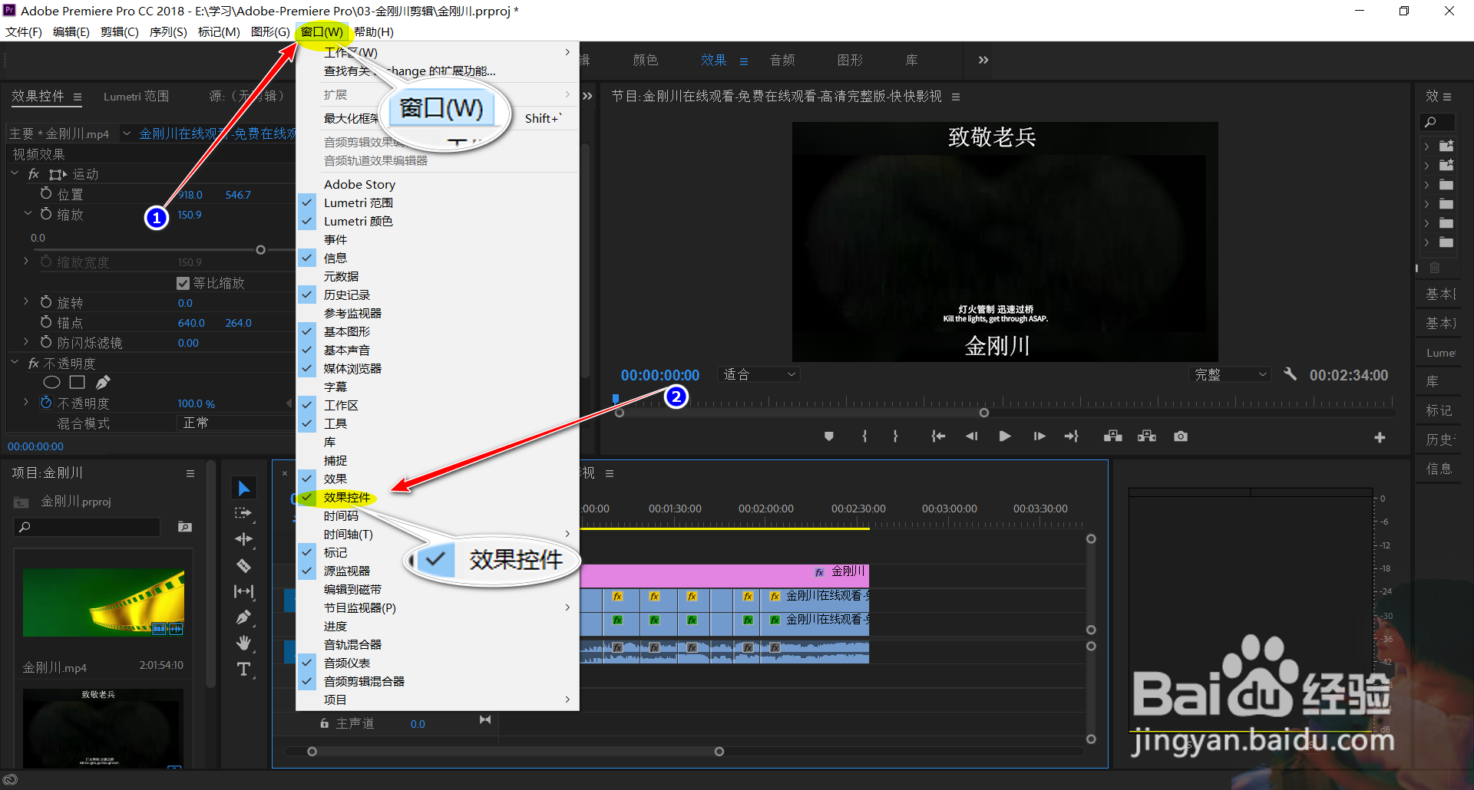
Task: Step forward one frame in program monitor
Action: [1039, 436]
